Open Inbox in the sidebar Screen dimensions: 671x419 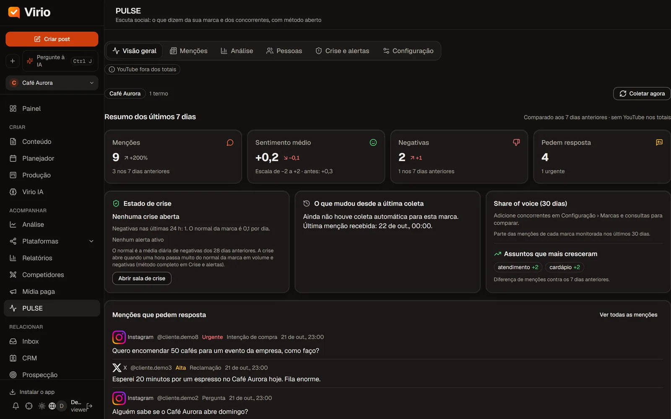[x=52, y=341]
